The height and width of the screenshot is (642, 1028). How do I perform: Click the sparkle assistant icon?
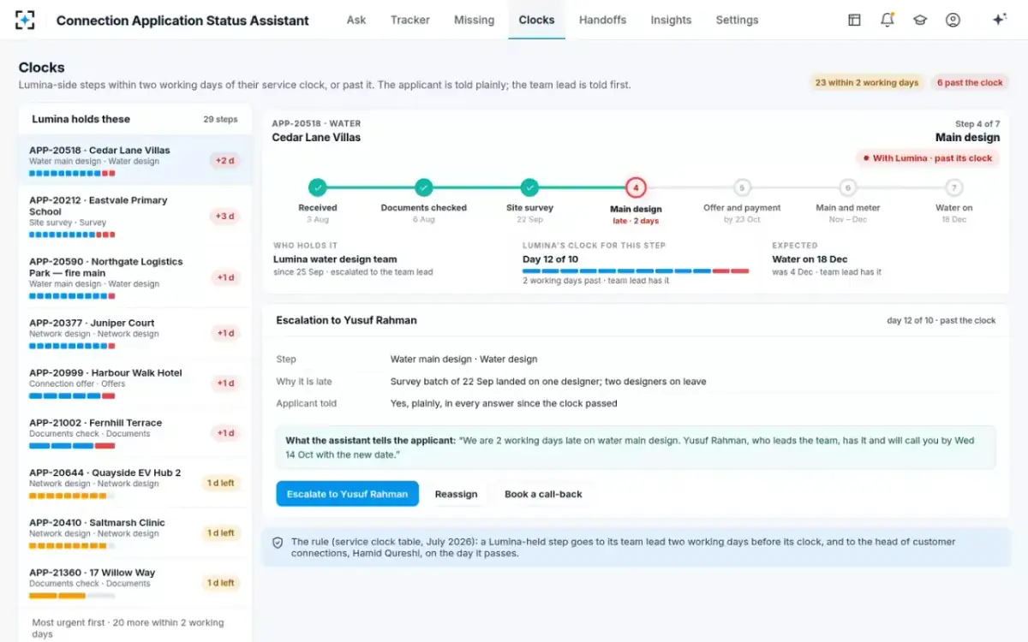999,20
